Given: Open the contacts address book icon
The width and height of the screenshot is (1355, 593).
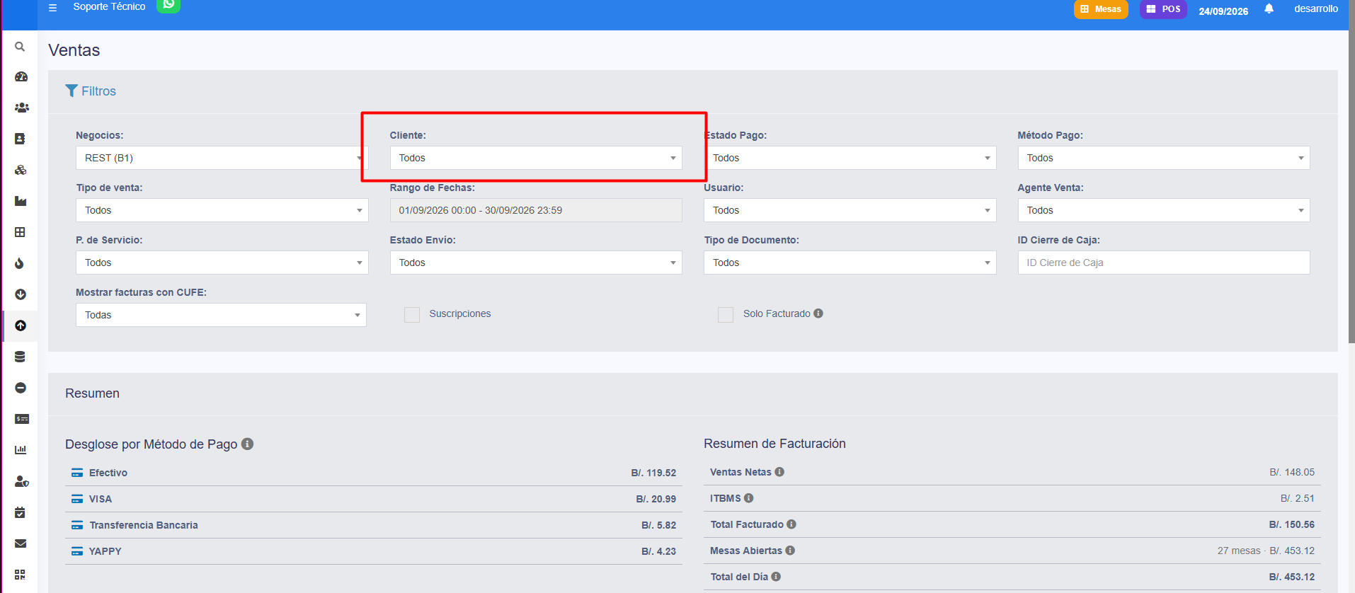Looking at the screenshot, I should click(20, 139).
